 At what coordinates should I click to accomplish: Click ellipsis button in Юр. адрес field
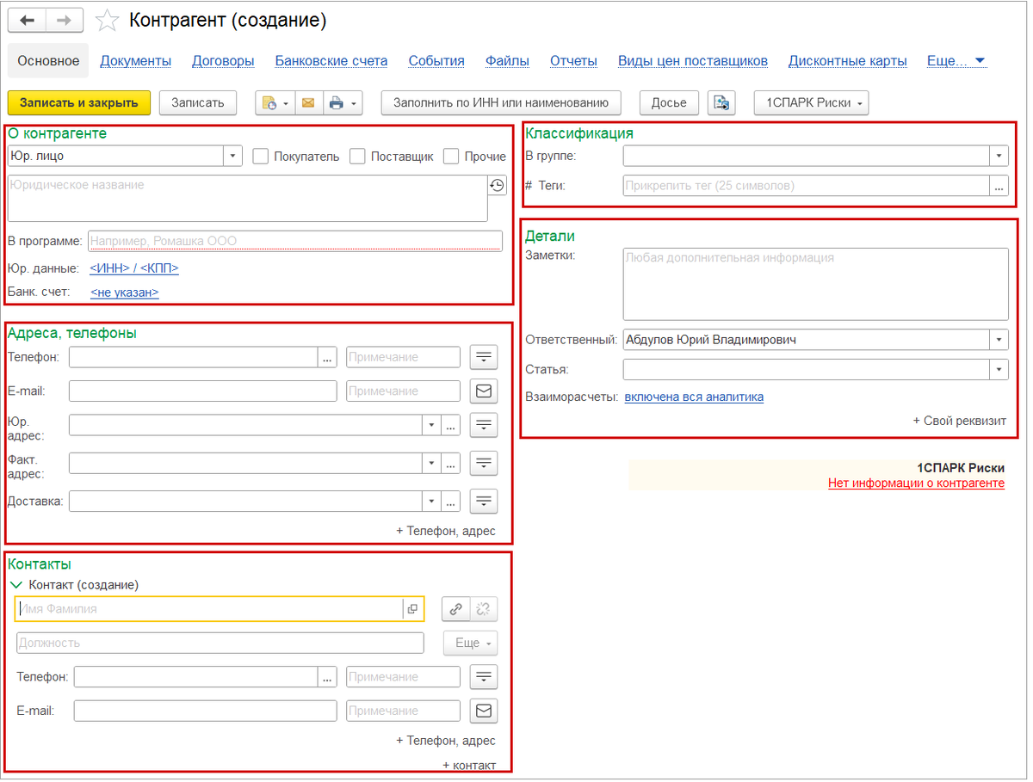coord(451,425)
